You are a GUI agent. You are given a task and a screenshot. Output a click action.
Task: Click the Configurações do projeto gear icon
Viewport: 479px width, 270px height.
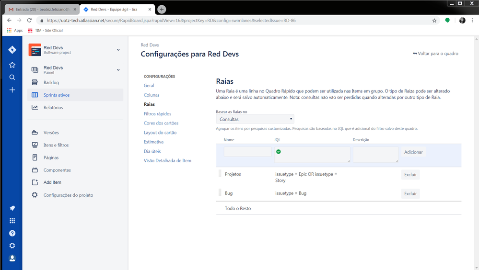(35, 195)
